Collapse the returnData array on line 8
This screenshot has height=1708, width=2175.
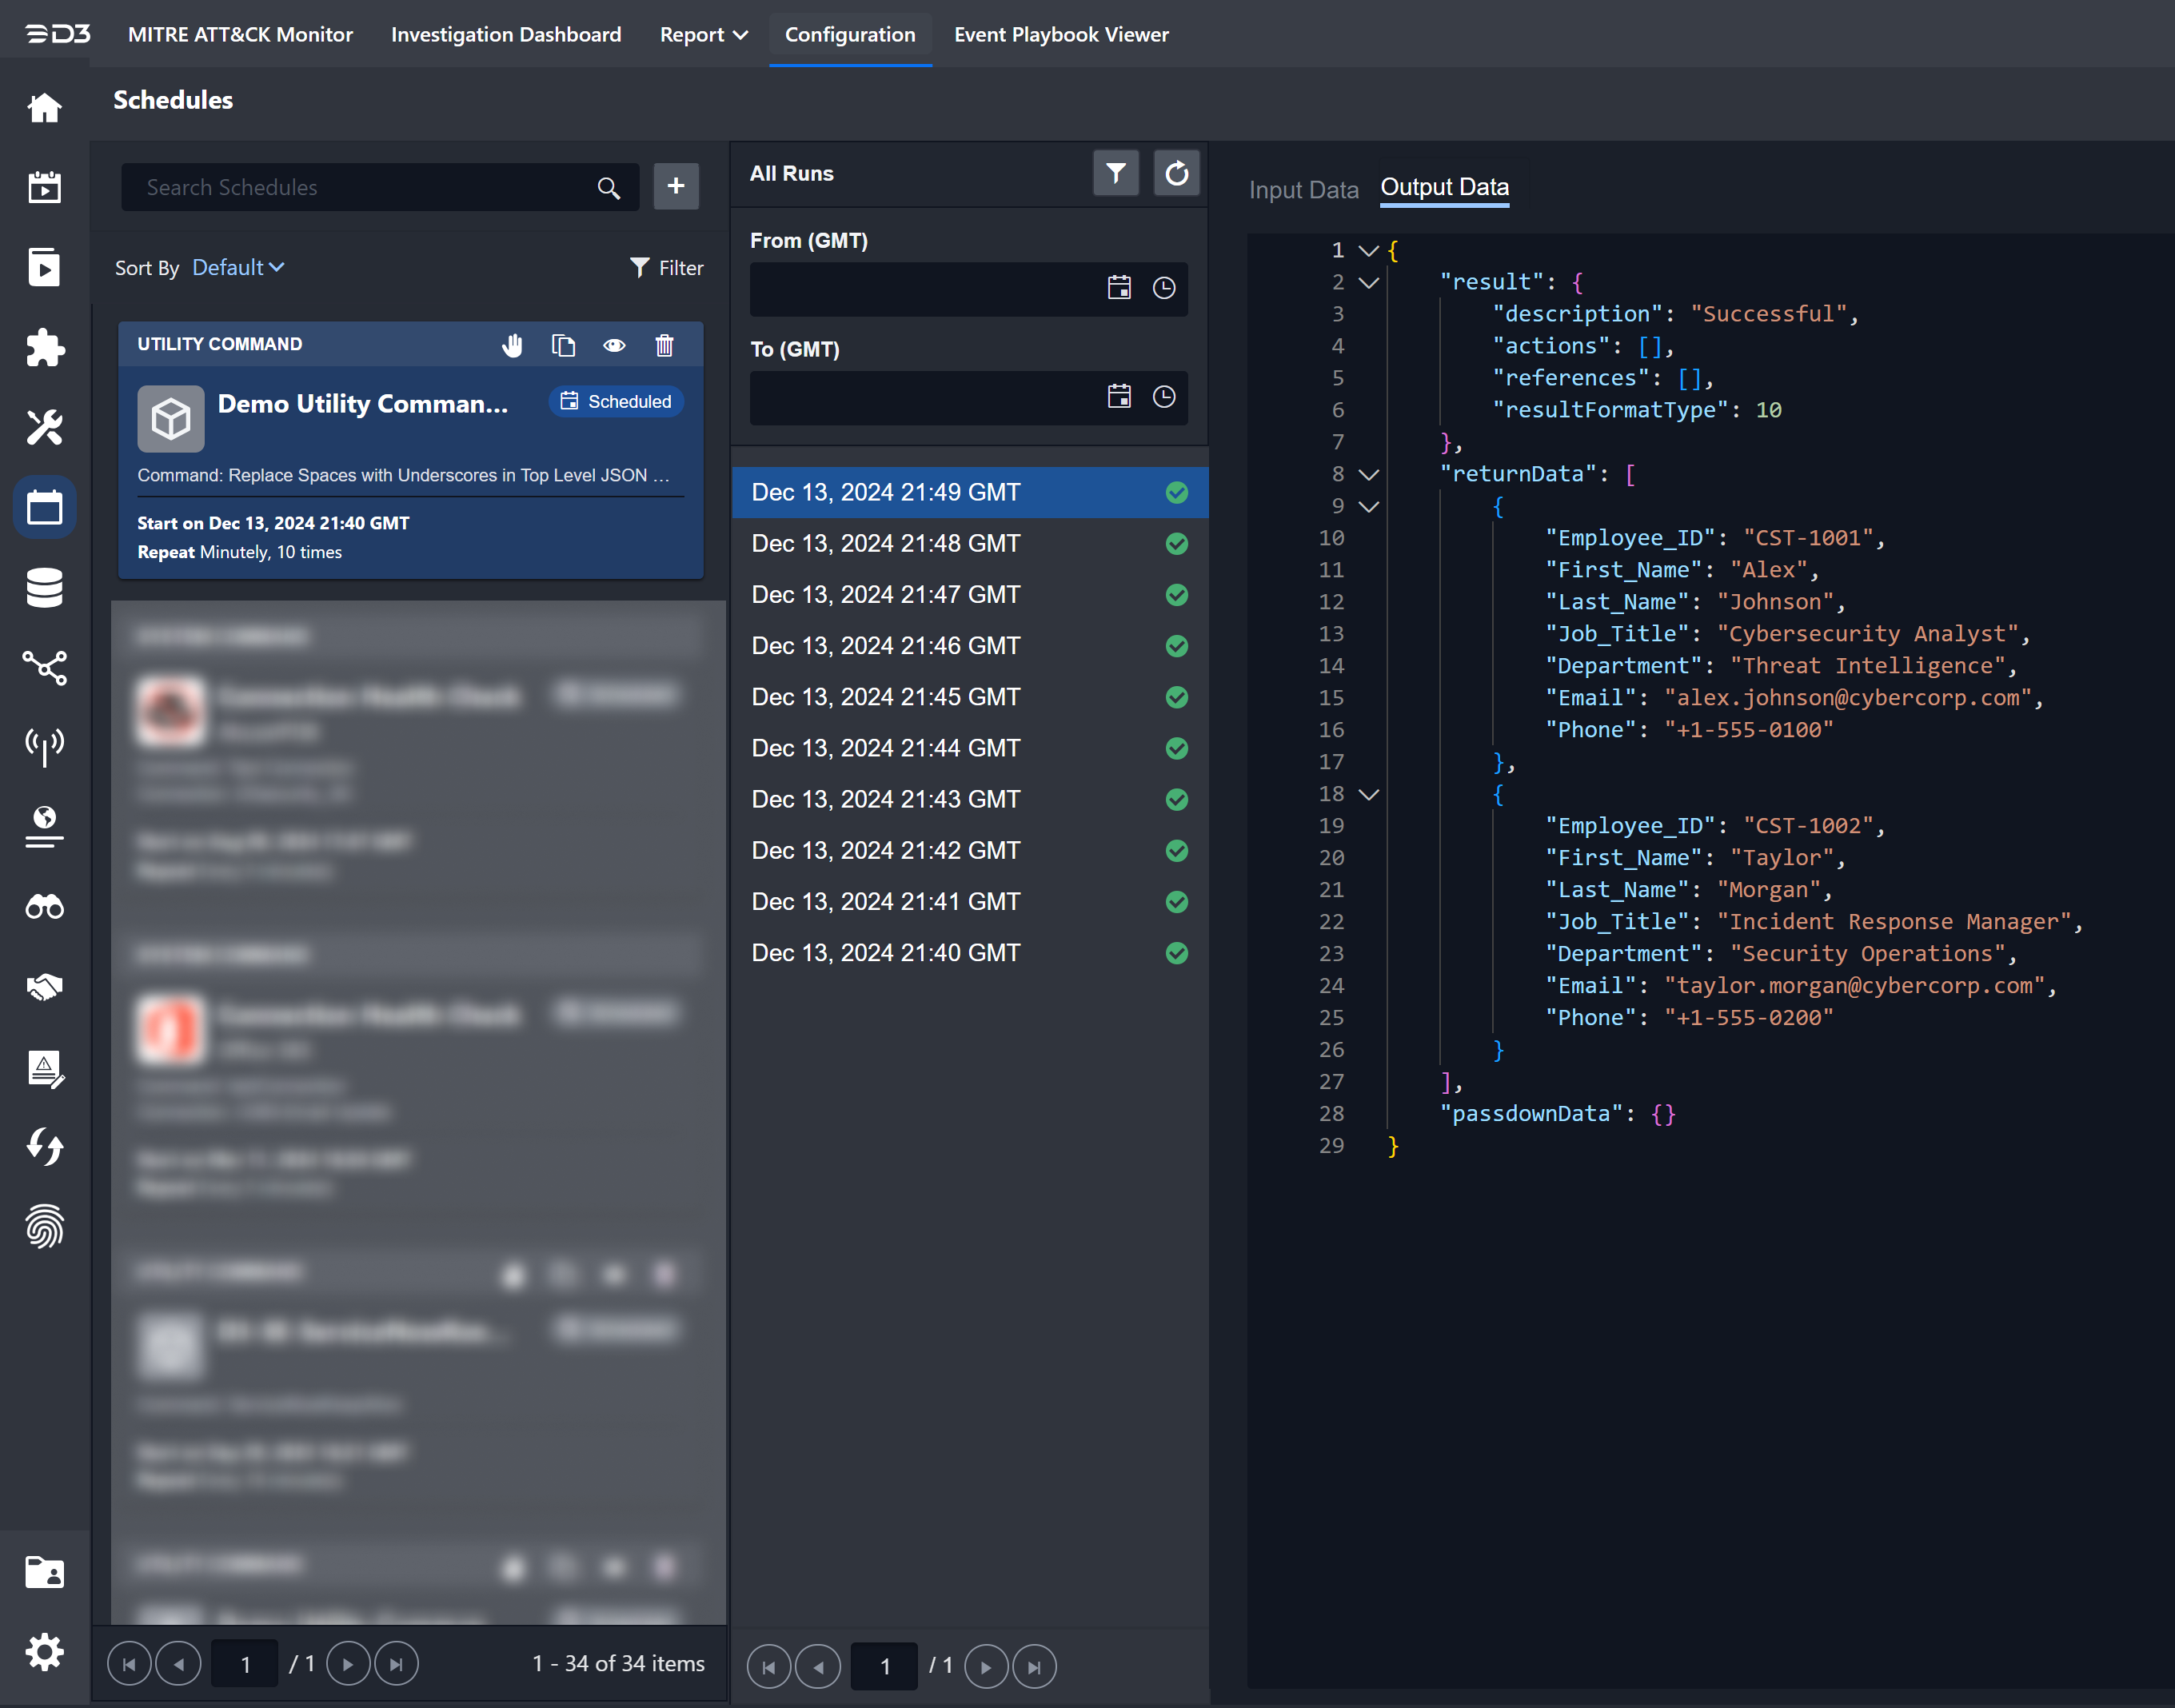click(x=1369, y=474)
